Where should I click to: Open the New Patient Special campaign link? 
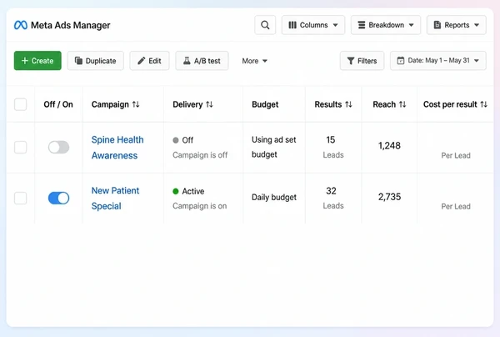click(x=115, y=199)
